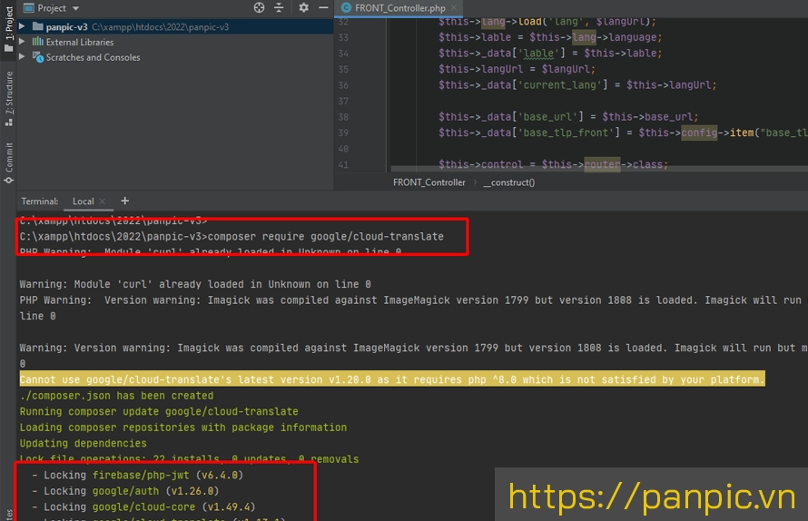Screen dimensions: 808x521
Task: Add a new terminal session
Action: click(124, 201)
